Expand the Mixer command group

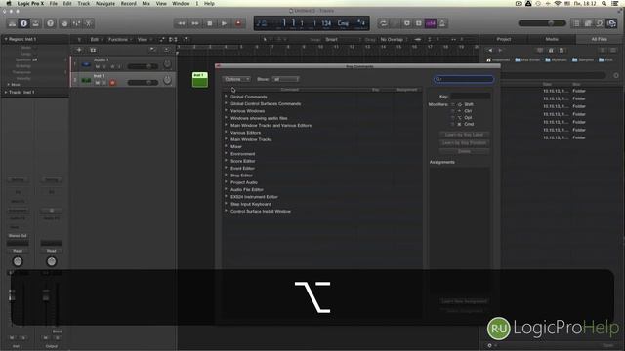pyautogui.click(x=226, y=146)
